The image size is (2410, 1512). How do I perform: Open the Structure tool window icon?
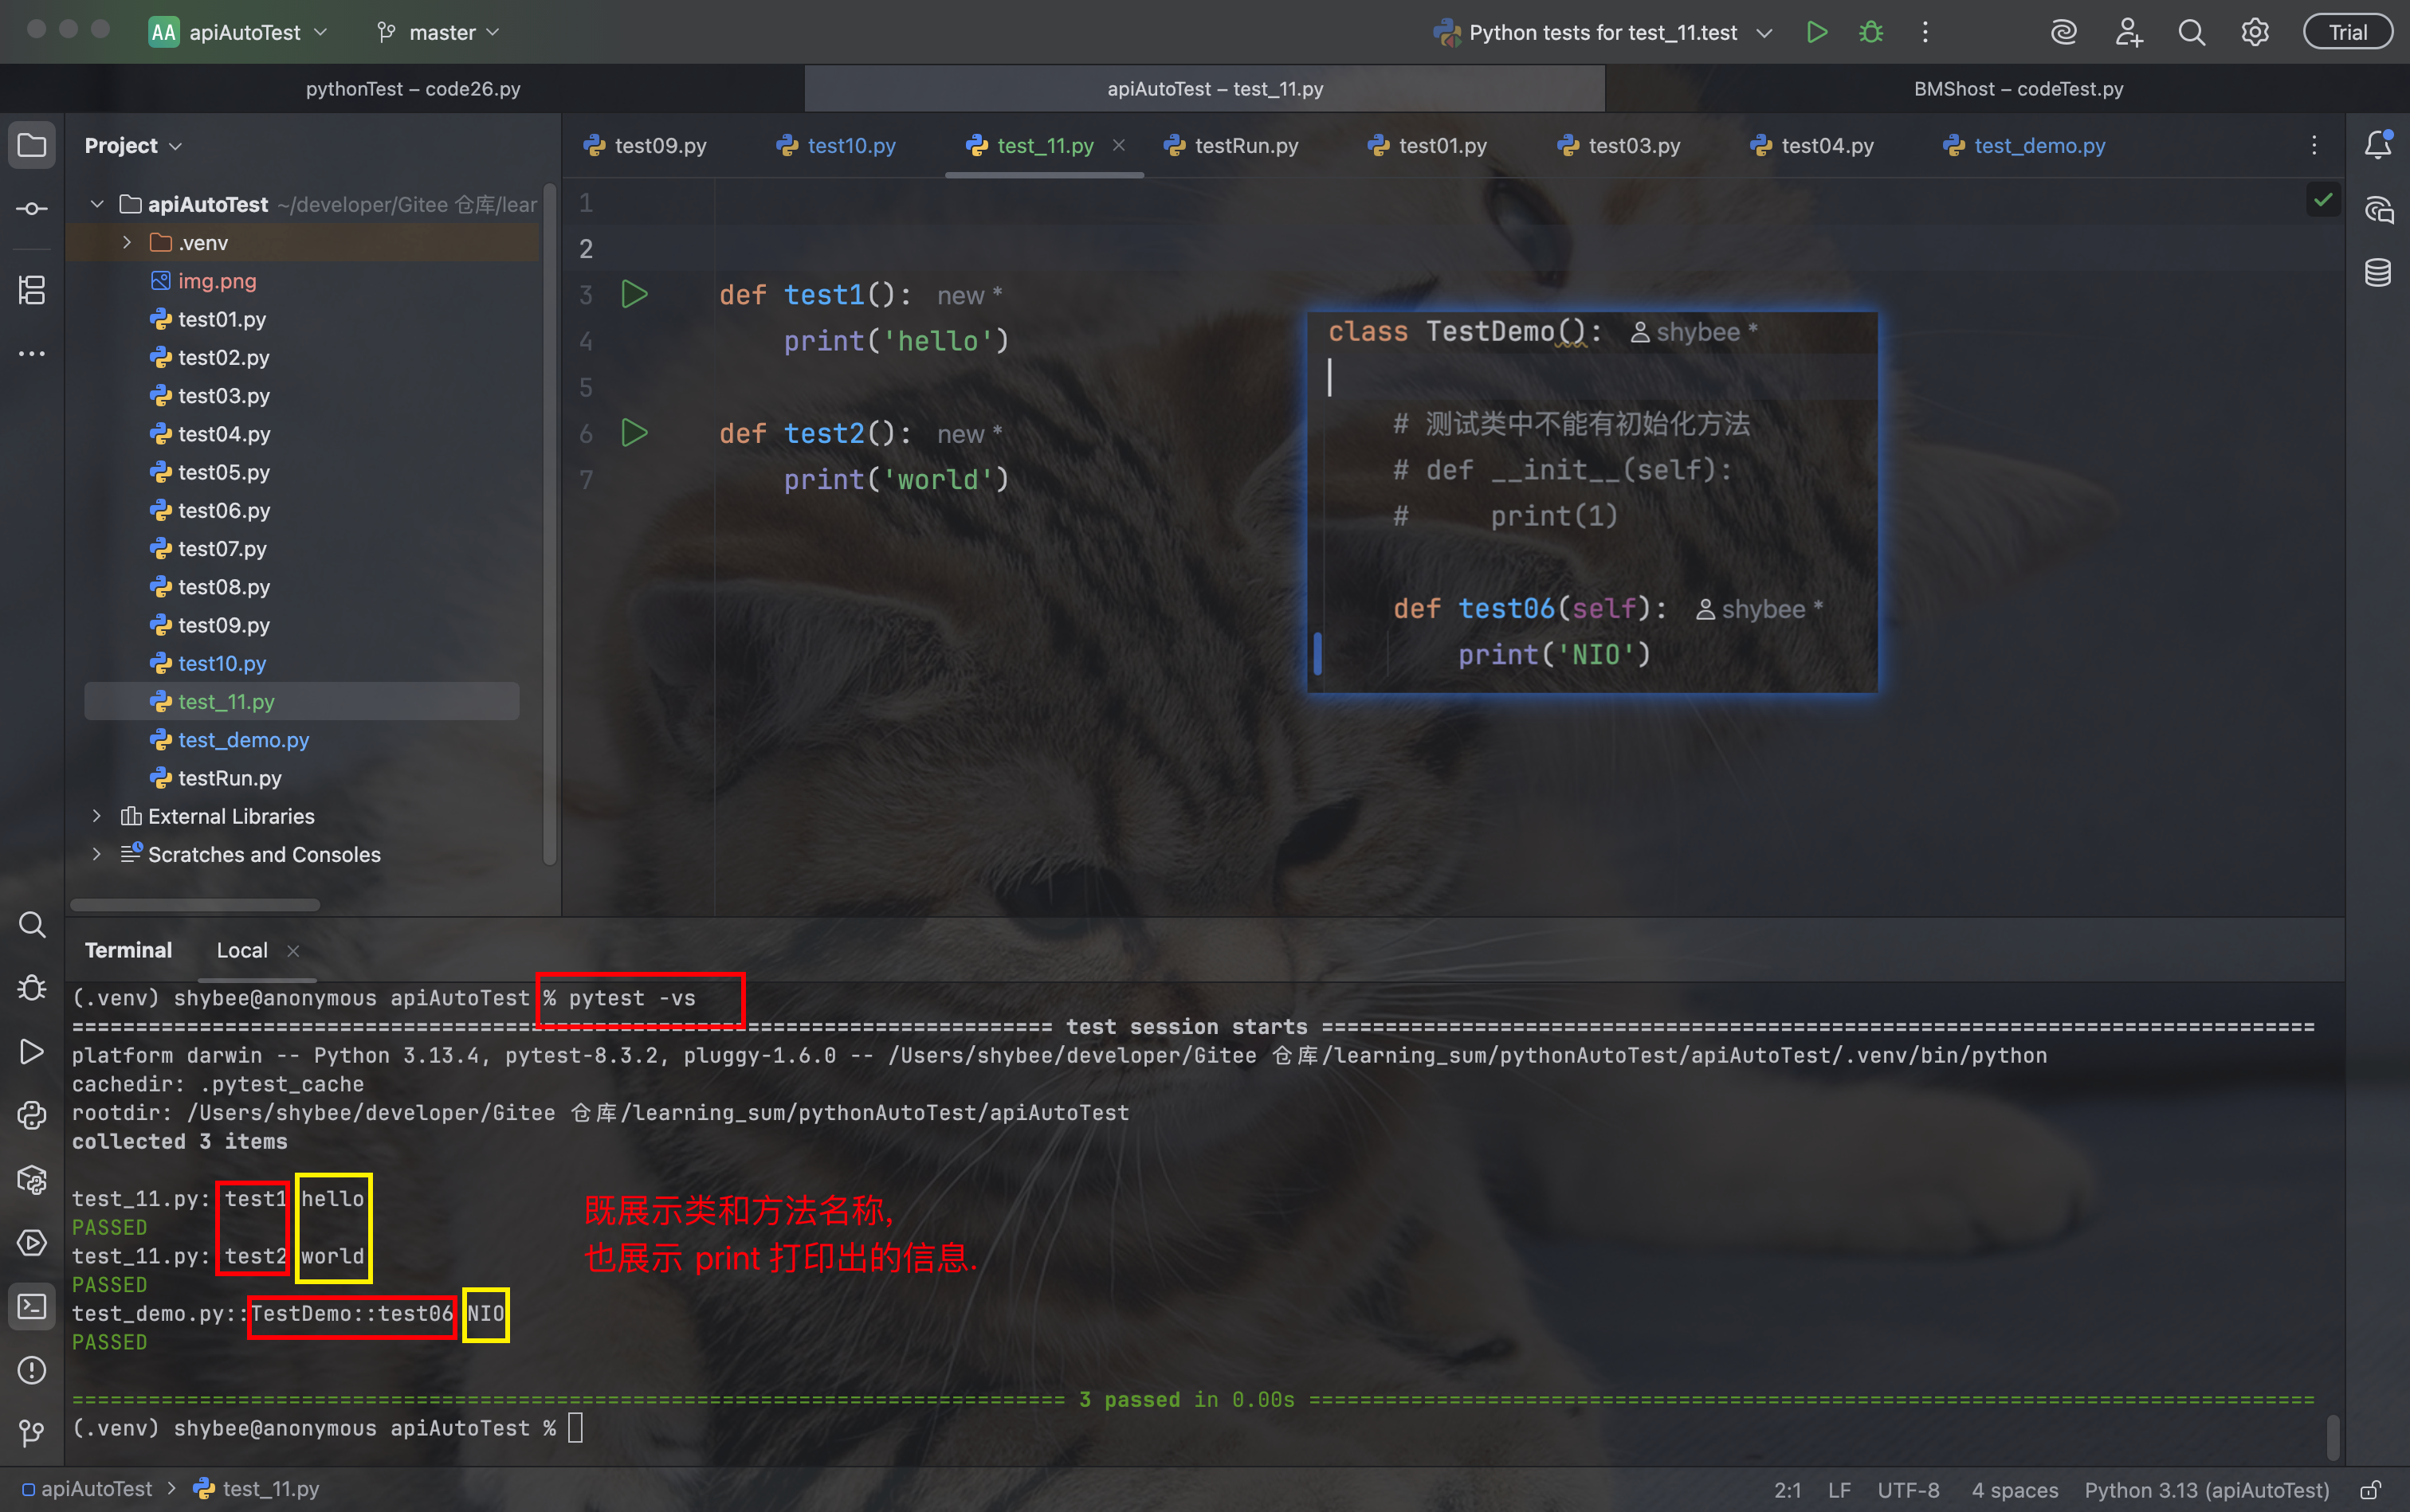(x=32, y=290)
